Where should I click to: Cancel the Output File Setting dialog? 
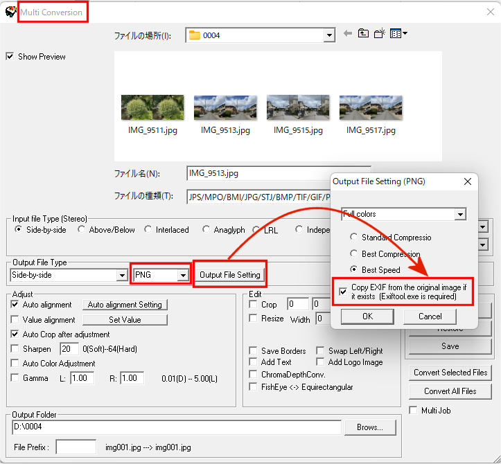coord(430,316)
